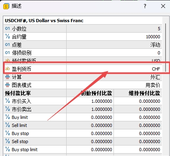Viewport: 170px width, 156px height.
Task: Click the Sell stop row label
Action: point(20,141)
